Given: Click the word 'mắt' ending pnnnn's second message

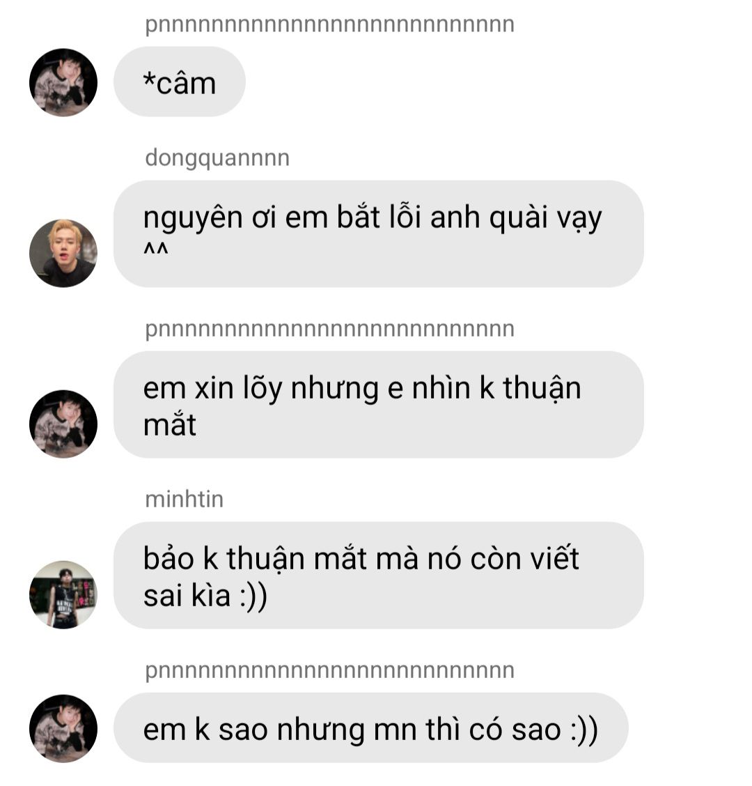Looking at the screenshot, I should click(169, 425).
